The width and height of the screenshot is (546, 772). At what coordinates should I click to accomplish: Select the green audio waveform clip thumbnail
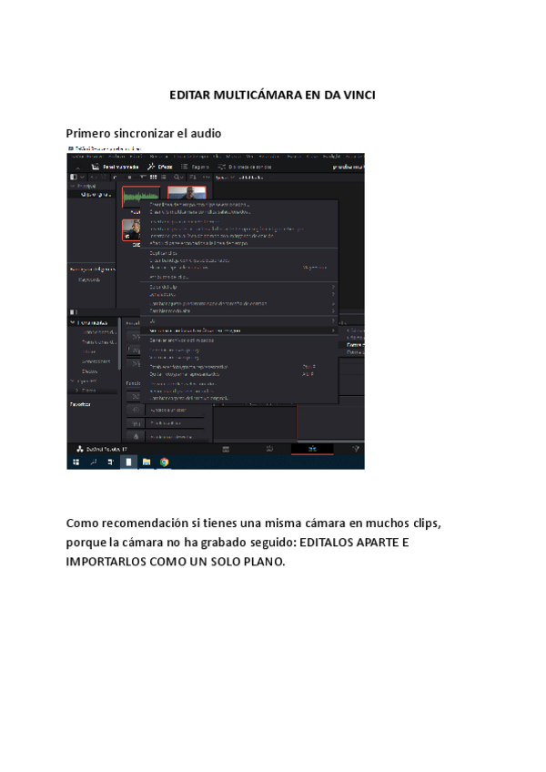pyautogui.click(x=140, y=198)
